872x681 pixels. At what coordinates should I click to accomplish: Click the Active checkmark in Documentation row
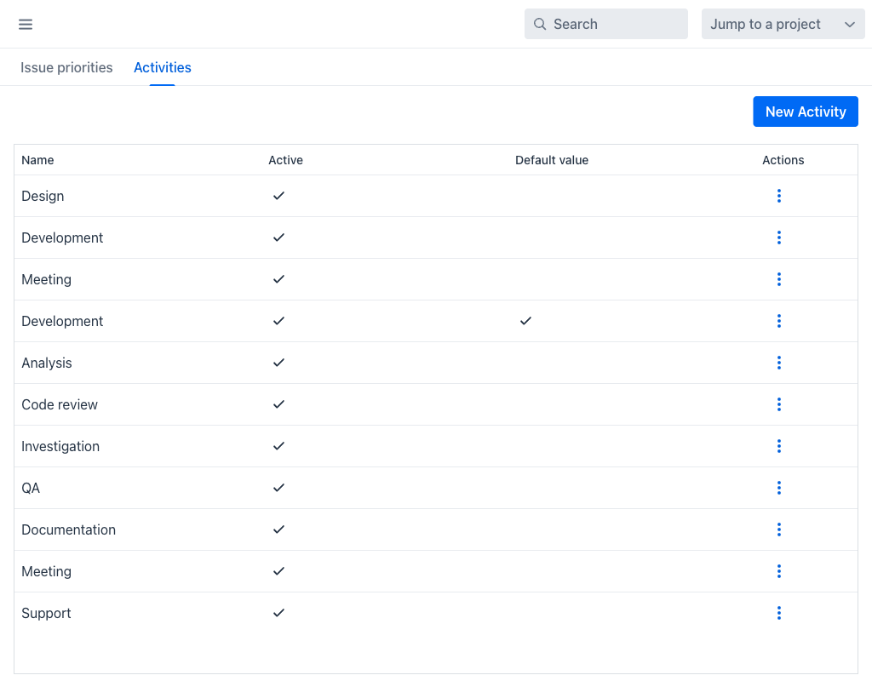(x=278, y=529)
